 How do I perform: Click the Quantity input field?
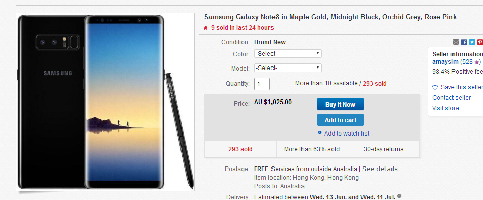point(262,84)
